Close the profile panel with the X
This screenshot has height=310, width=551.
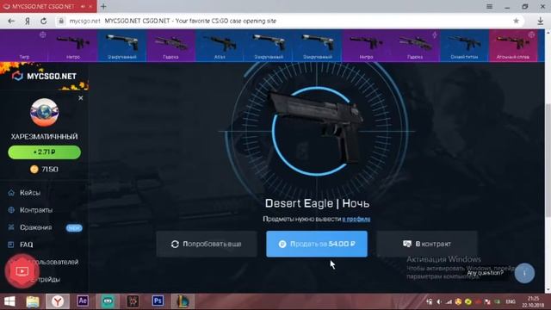[x=81, y=98]
